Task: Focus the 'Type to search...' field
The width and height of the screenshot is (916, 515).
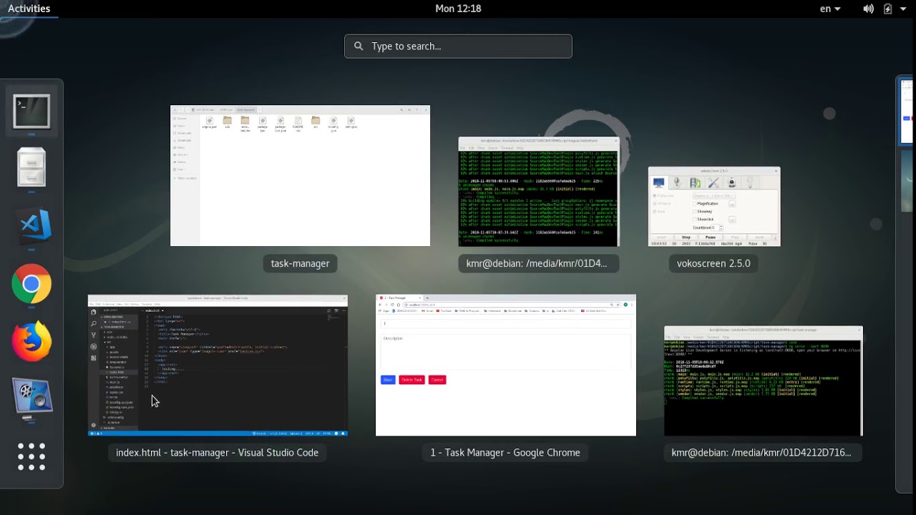Action: [x=458, y=46]
